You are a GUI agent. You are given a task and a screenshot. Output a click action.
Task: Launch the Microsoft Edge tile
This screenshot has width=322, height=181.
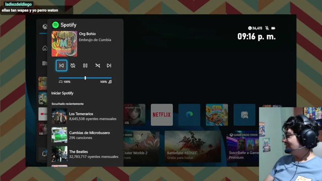click(x=189, y=115)
